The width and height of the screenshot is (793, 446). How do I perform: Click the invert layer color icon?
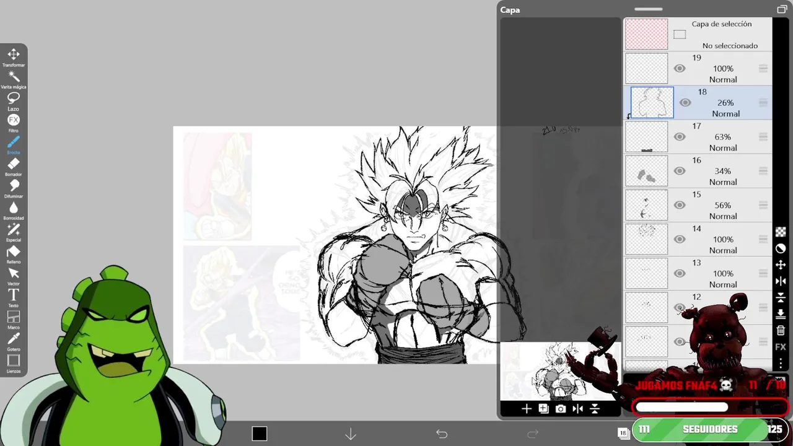pos(781,248)
